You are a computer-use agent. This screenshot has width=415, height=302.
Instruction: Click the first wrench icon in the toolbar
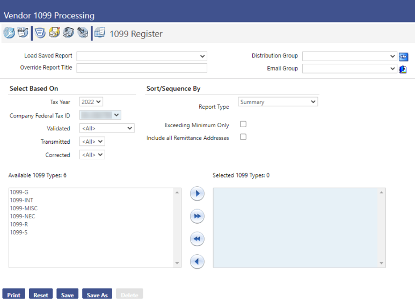tap(9, 33)
